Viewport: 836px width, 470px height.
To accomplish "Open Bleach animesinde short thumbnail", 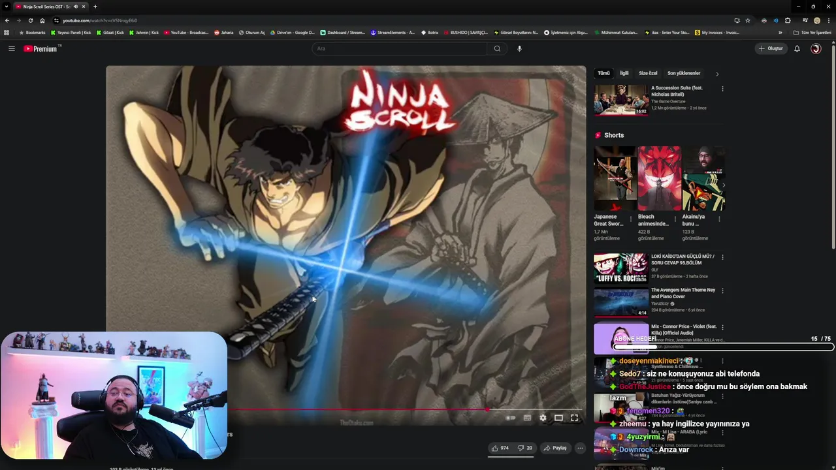I will tap(659, 178).
